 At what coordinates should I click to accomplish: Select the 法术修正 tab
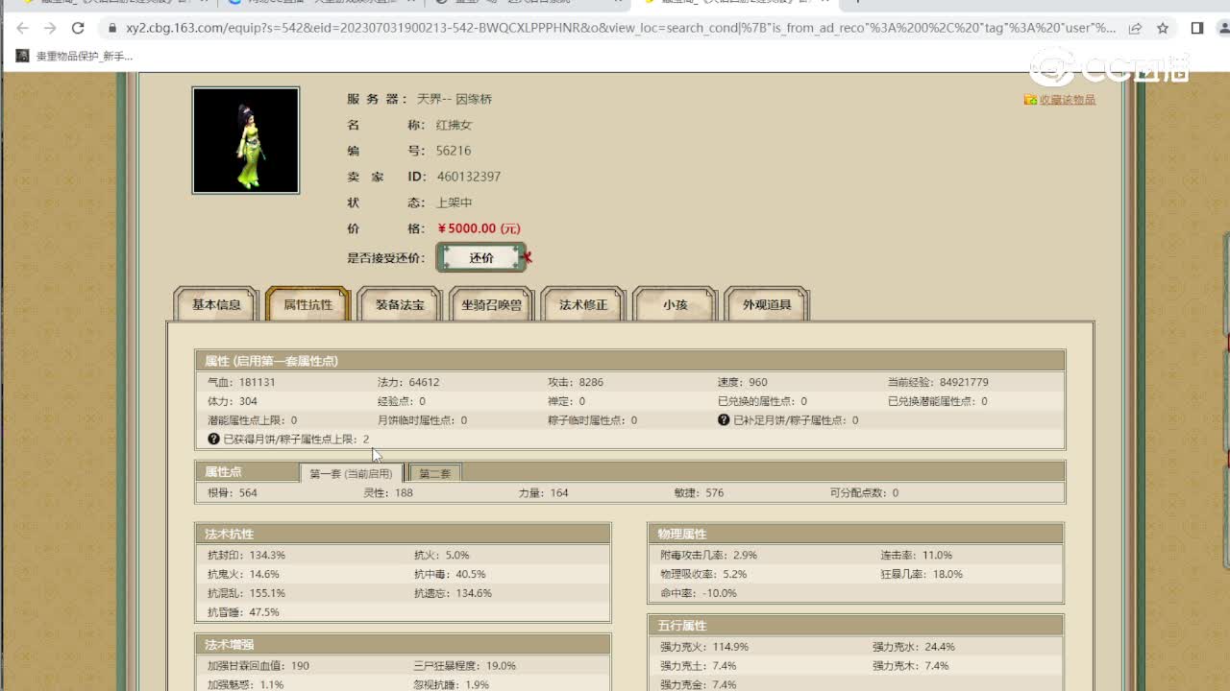(x=583, y=304)
